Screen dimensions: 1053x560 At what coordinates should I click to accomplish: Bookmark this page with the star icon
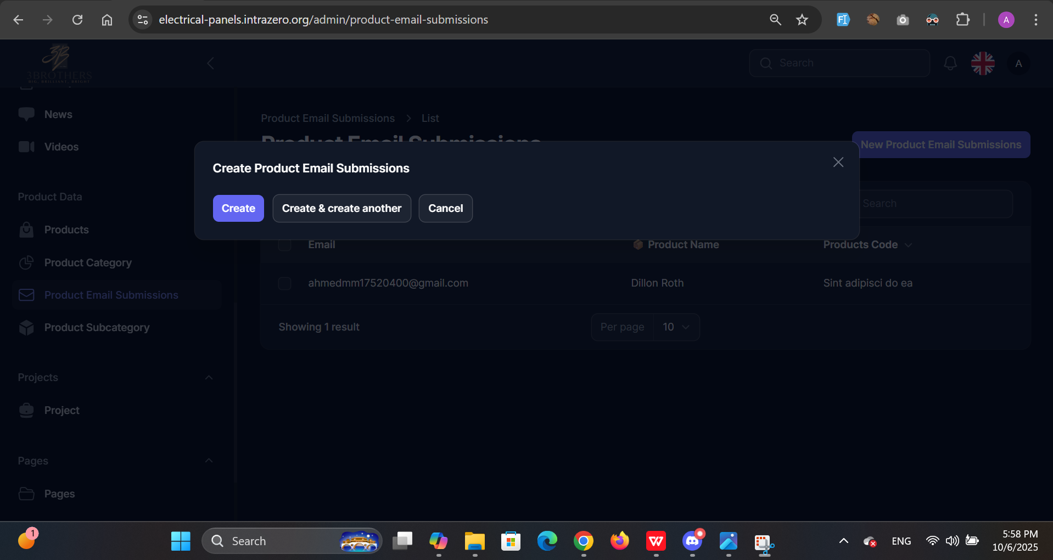coord(802,20)
